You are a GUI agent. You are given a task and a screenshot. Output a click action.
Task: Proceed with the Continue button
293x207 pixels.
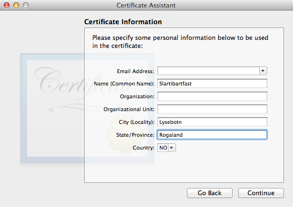[261, 193]
